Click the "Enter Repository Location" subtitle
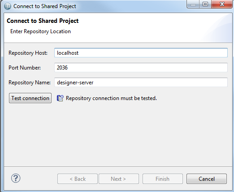Image resolution: width=234 pixels, height=192 pixels. coord(40,31)
